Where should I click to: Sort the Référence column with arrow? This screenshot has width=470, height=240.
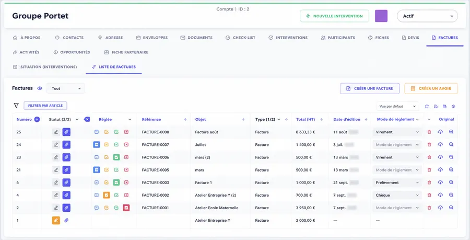point(185,119)
